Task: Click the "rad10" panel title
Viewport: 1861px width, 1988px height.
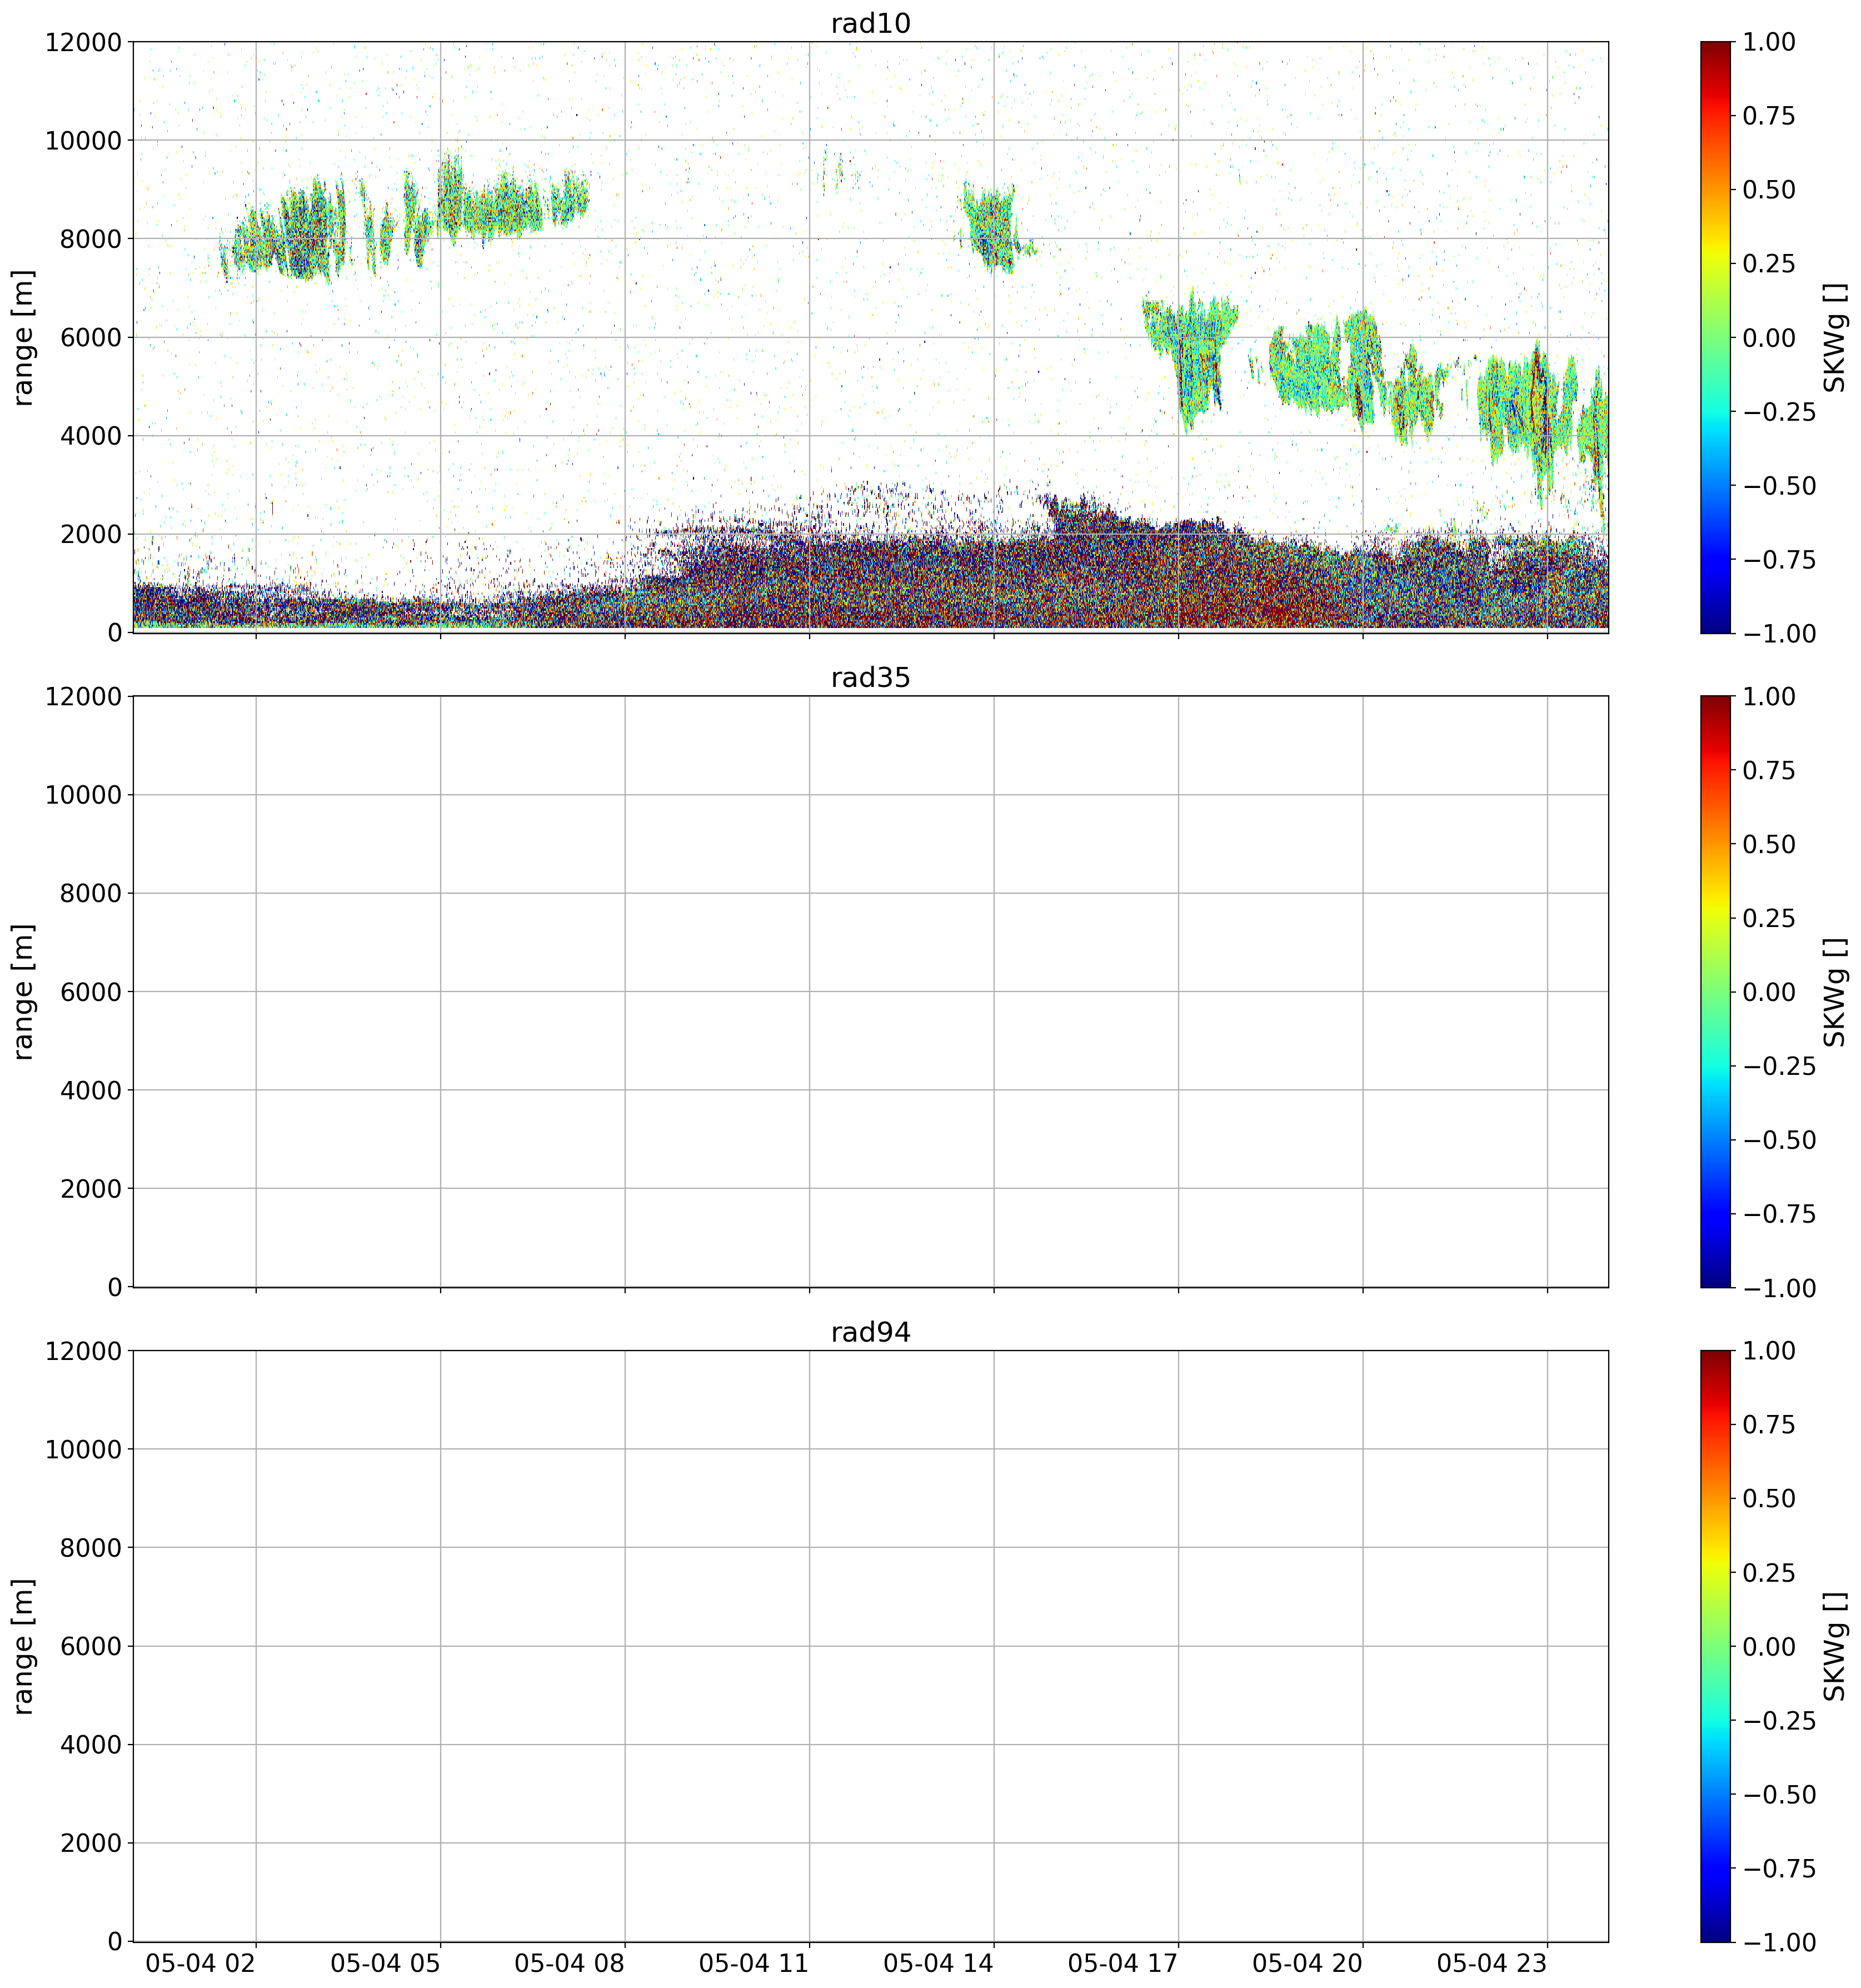Action: click(x=871, y=23)
